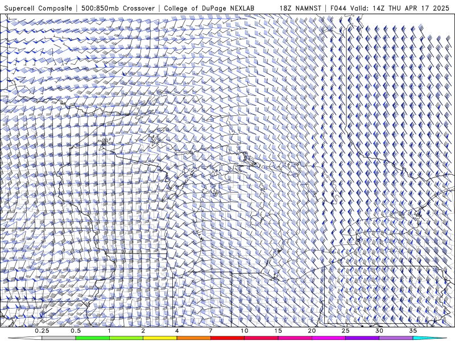Click the purple swatch between 25 and 30
The image size is (455, 341).
[x=362, y=338]
